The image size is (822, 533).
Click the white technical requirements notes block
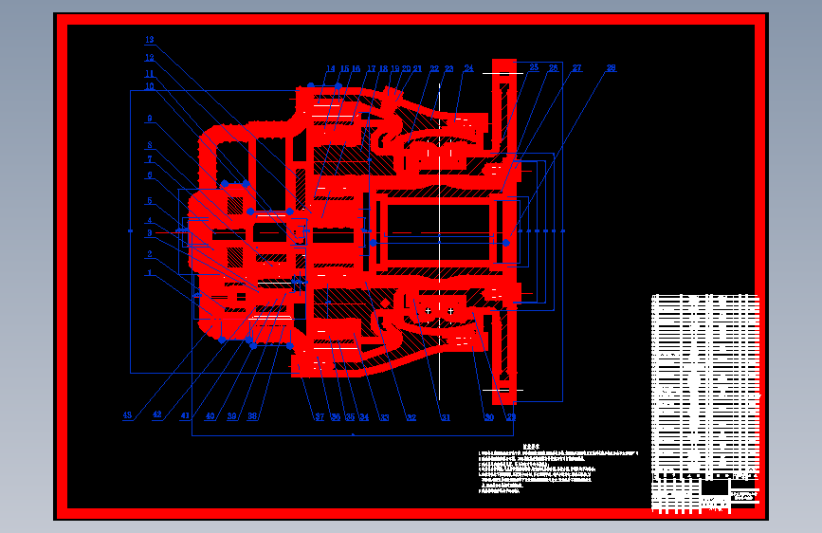click(557, 469)
